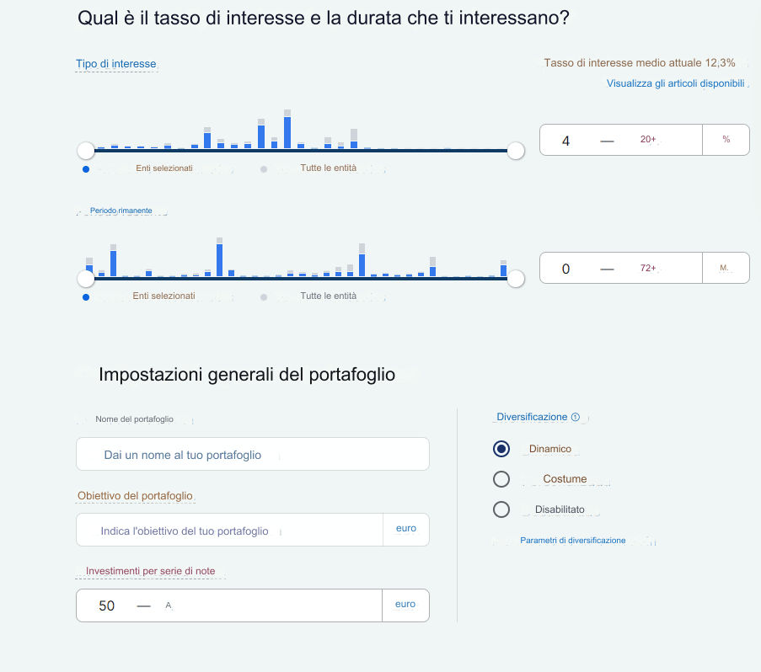The height and width of the screenshot is (672, 761).
Task: Click the info icon beside Diversificazione
Action: click(x=576, y=417)
